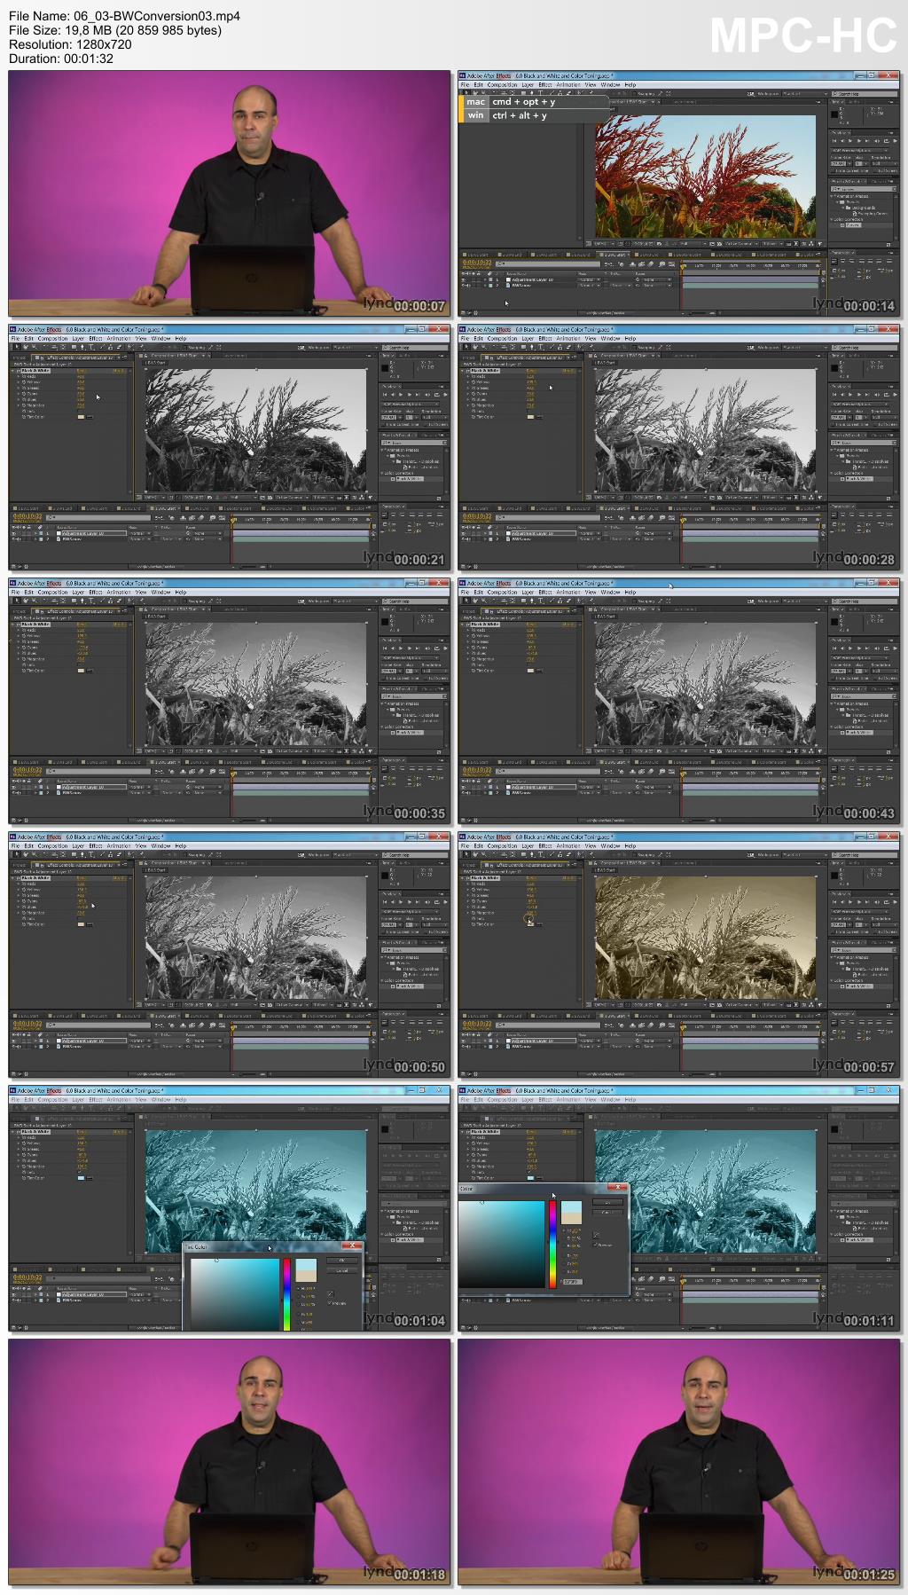Click Cancel in the 00:01:11 Color dialog
The width and height of the screenshot is (908, 1595).
[x=607, y=1212]
